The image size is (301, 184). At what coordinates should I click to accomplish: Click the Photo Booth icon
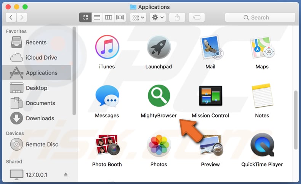pyautogui.click(x=107, y=145)
